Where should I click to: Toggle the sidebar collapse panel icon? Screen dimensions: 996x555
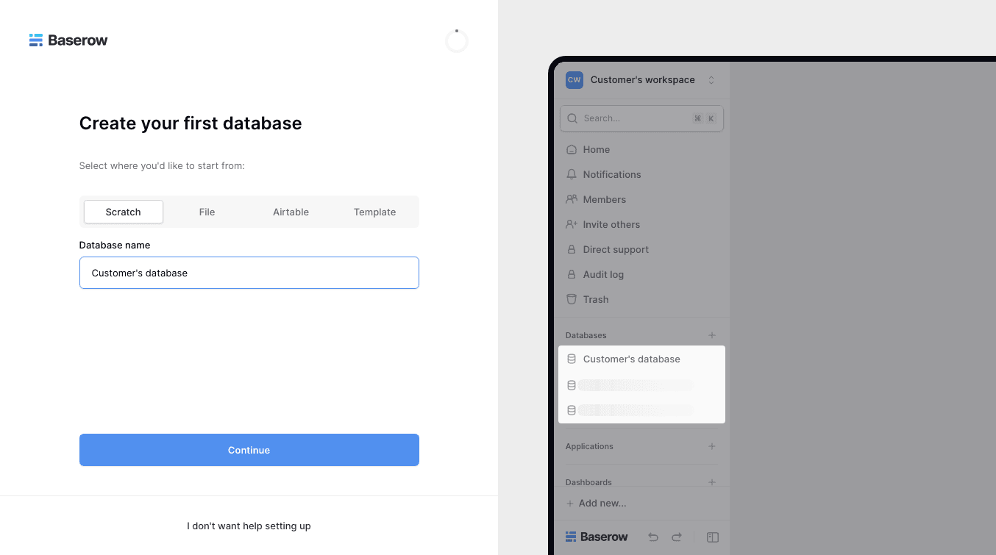(x=713, y=537)
